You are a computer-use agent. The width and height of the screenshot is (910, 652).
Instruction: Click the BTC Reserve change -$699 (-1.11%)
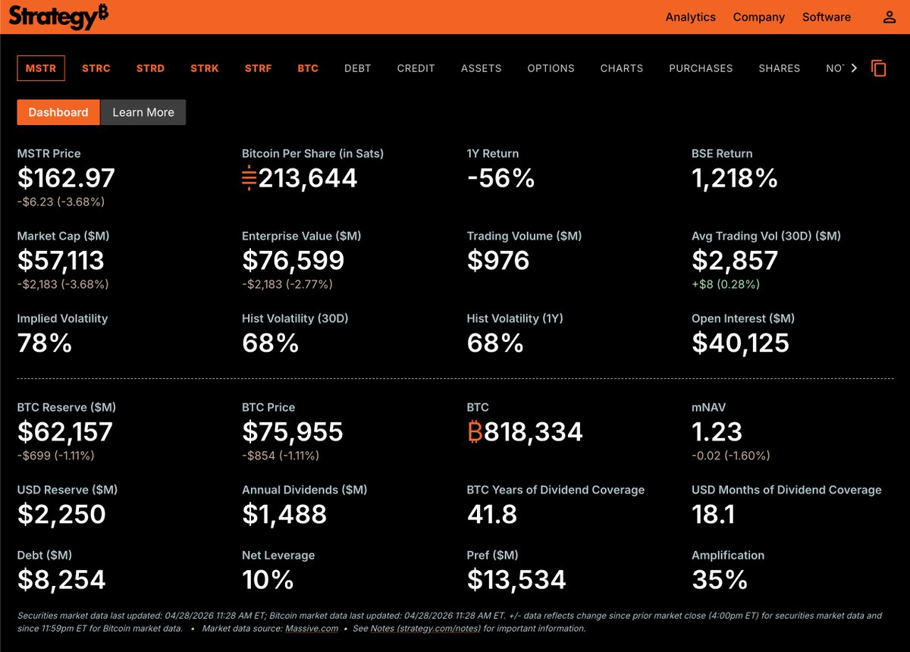click(x=55, y=456)
